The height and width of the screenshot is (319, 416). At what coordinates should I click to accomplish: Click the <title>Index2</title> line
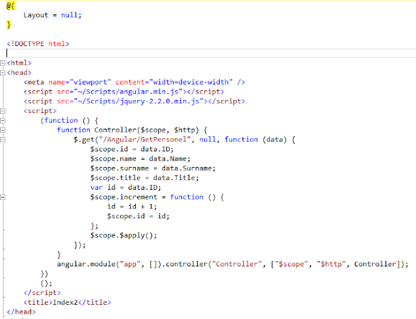(x=67, y=302)
